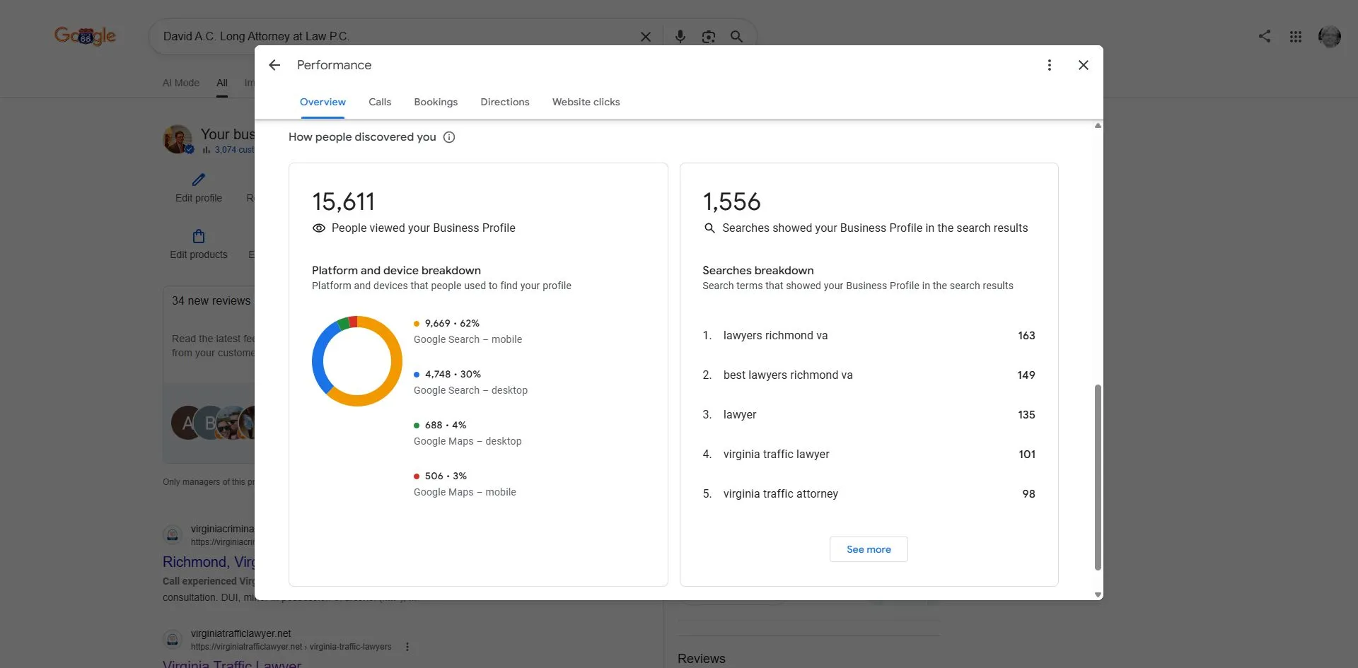Click the Edit products bag icon

point(199,236)
